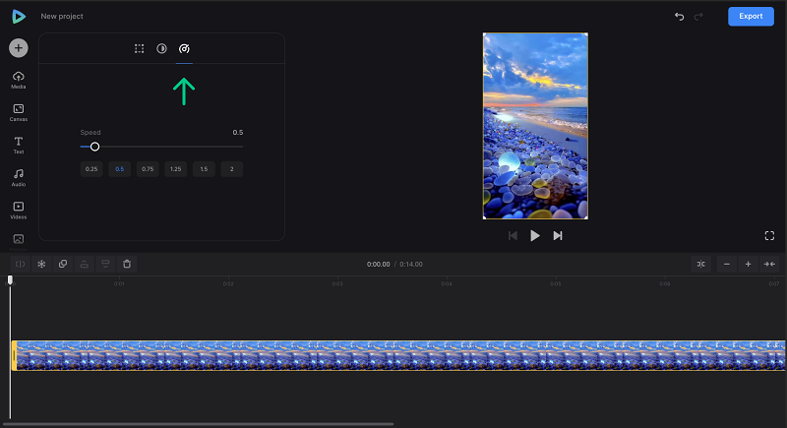The image size is (787, 428).
Task: Open the Canvas settings panel
Action: coord(18,112)
